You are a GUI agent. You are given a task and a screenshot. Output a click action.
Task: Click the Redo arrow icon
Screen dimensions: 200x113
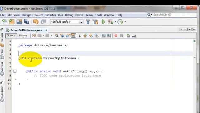(x=43, y=22)
